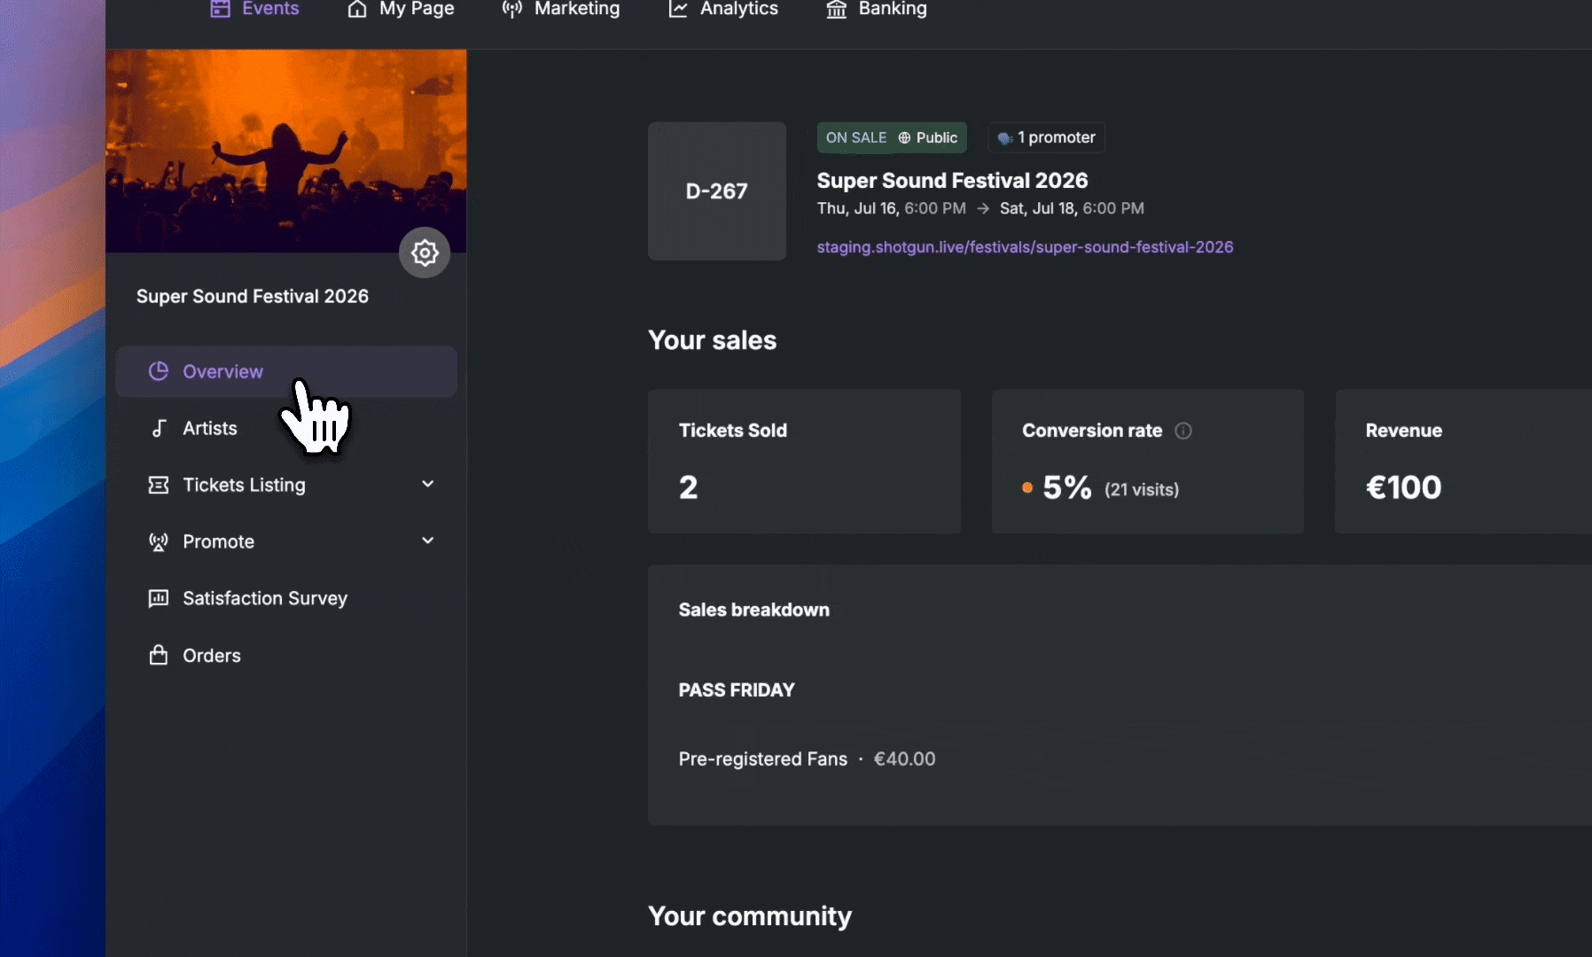Viewport: 1592px width, 957px height.
Task: Open Satisfaction Survey in the sidebar
Action: click(x=286, y=598)
